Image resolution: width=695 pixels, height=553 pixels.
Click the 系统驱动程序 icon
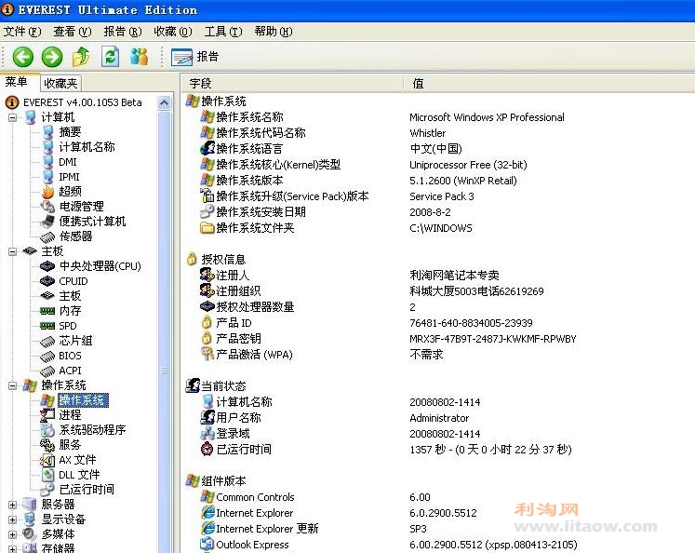click(x=47, y=430)
